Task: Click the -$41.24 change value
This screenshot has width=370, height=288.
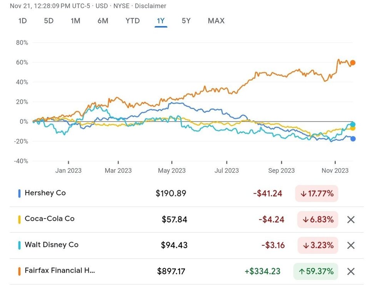Action: point(268,194)
